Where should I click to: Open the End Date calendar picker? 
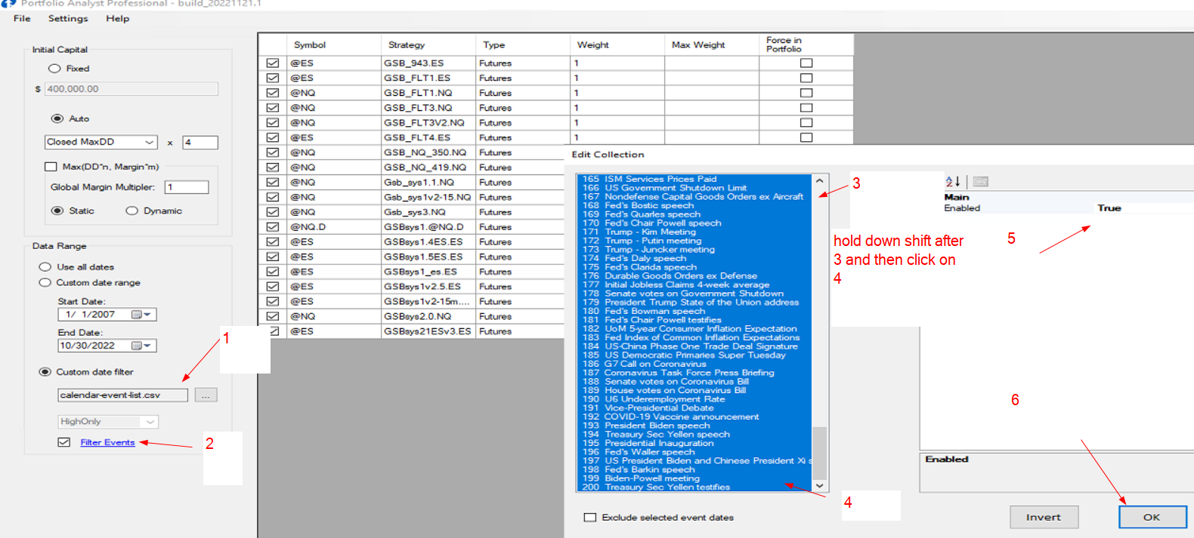click(141, 346)
